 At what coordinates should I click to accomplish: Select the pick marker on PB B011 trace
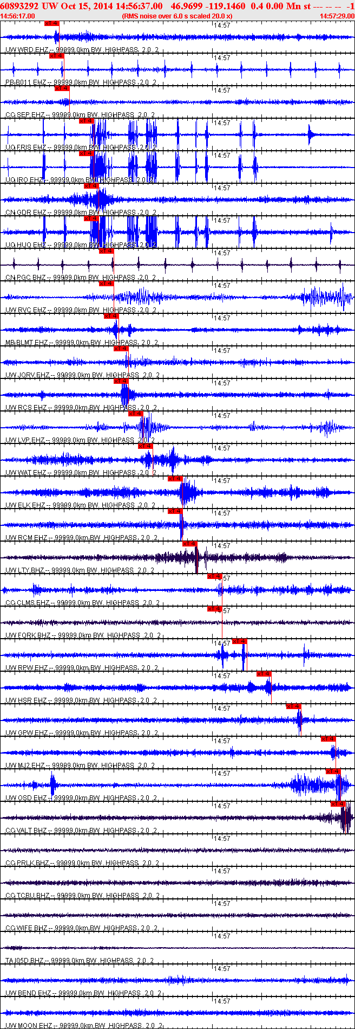pos(57,56)
